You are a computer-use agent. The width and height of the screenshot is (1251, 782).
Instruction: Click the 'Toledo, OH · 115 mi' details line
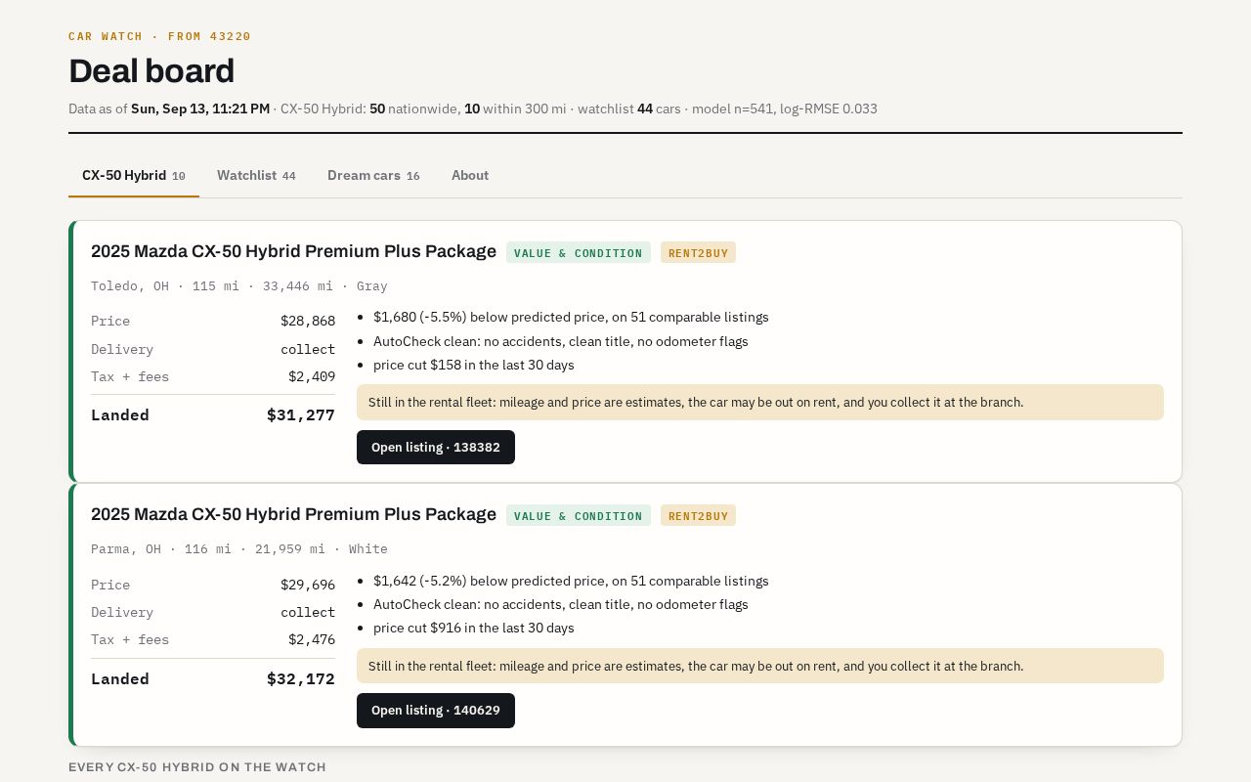[x=239, y=286]
